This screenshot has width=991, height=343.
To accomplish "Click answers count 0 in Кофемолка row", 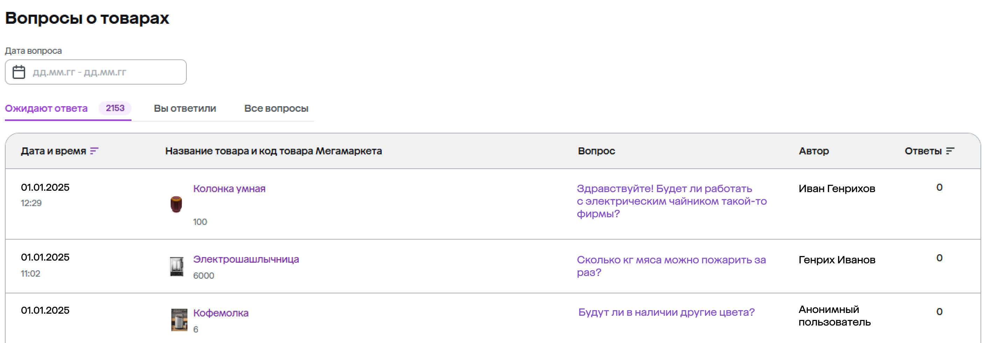I will pyautogui.click(x=939, y=312).
